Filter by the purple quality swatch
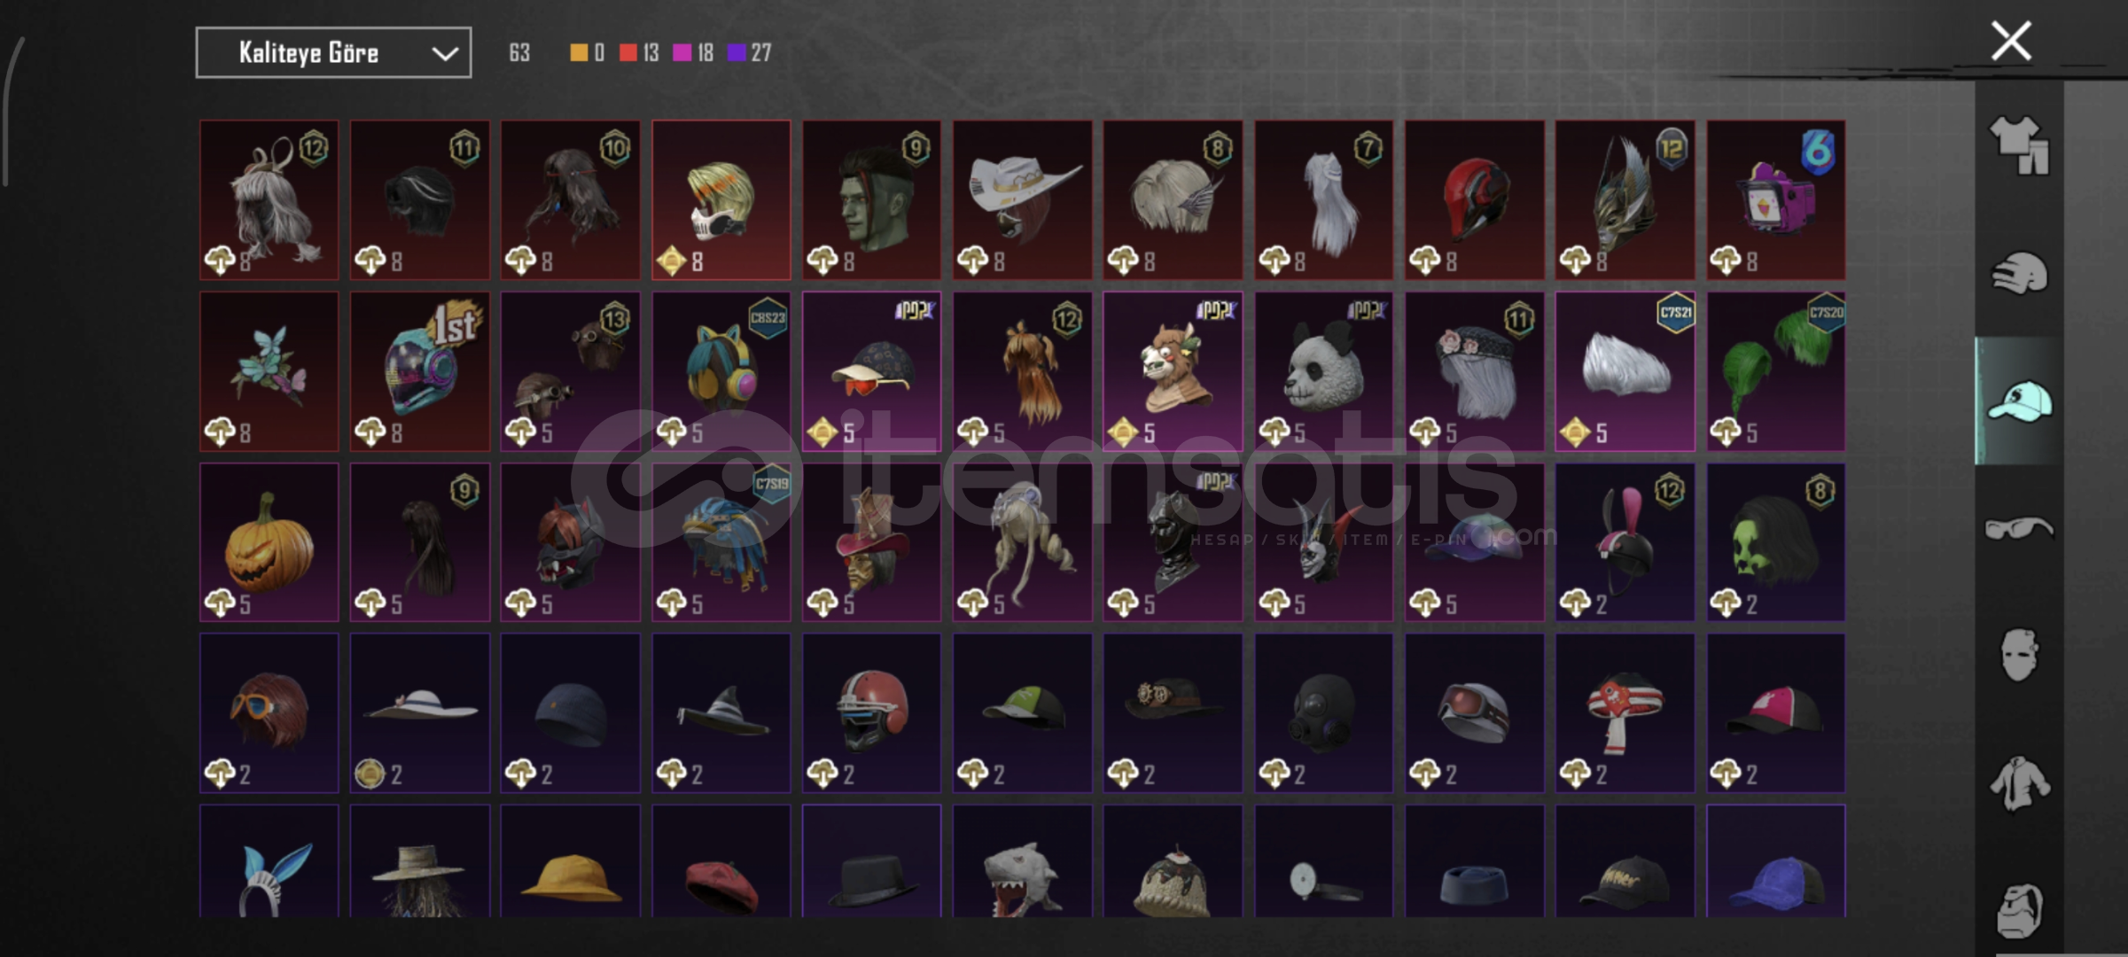 pos(736,53)
